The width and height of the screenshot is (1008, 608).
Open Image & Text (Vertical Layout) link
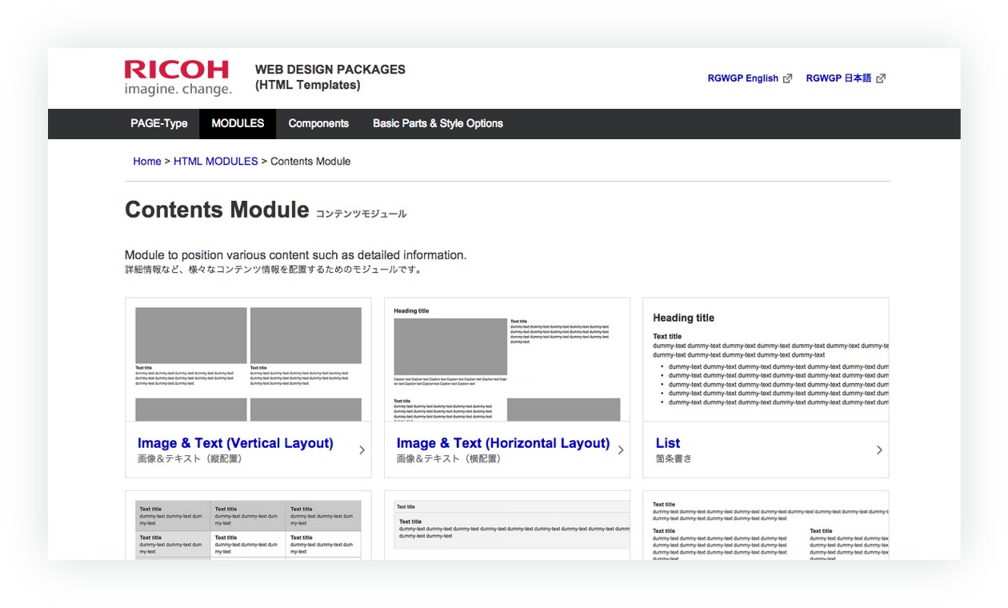click(235, 443)
